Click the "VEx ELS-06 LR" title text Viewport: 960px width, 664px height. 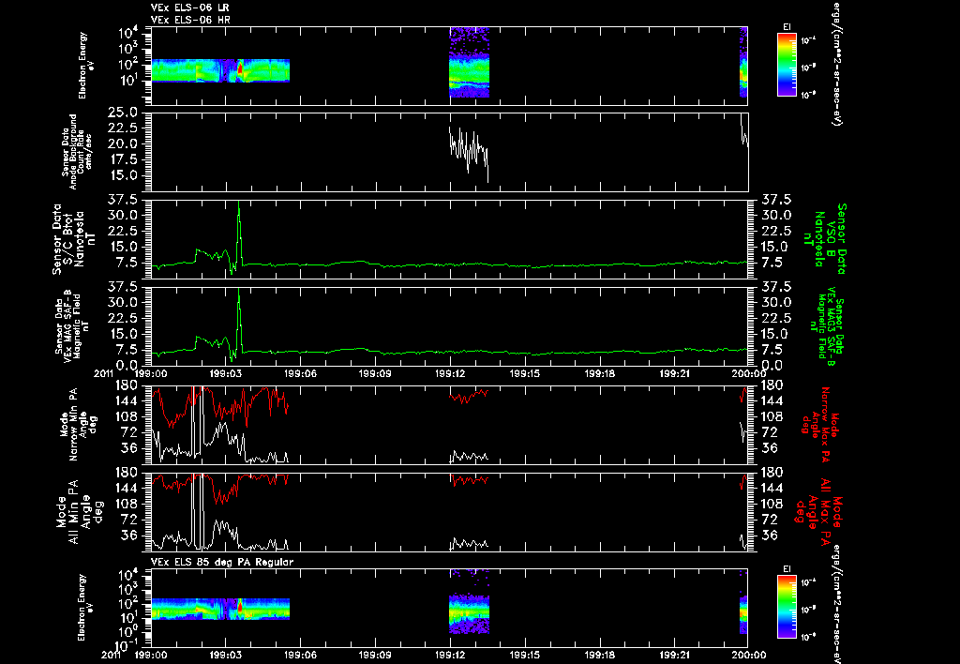pyautogui.click(x=190, y=8)
